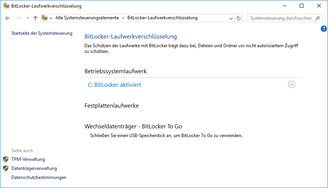The width and height of the screenshot is (328, 188).
Task: Click C: BitLocker aktiviert drive link
Action: [x=115, y=85]
